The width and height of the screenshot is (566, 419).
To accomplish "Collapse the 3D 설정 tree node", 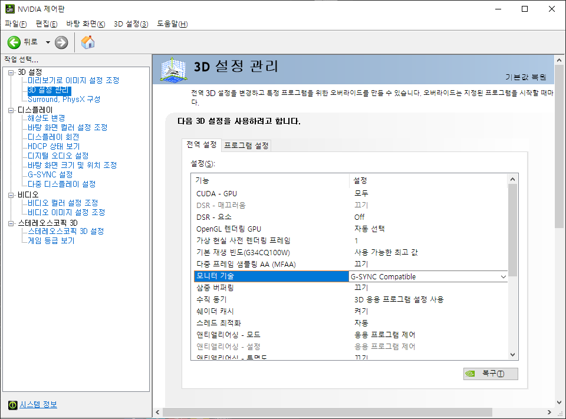I will 11,72.
